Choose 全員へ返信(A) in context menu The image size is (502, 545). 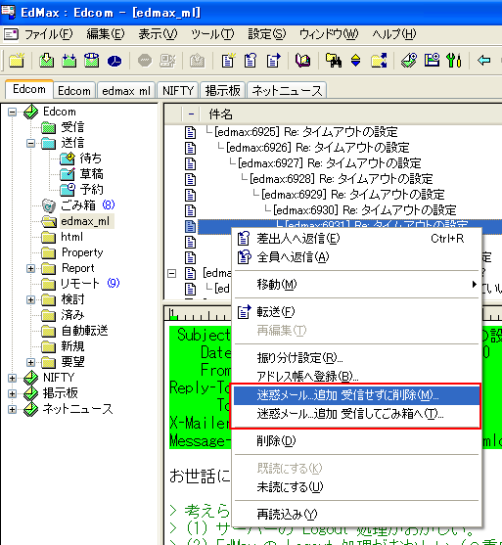click(x=356, y=257)
